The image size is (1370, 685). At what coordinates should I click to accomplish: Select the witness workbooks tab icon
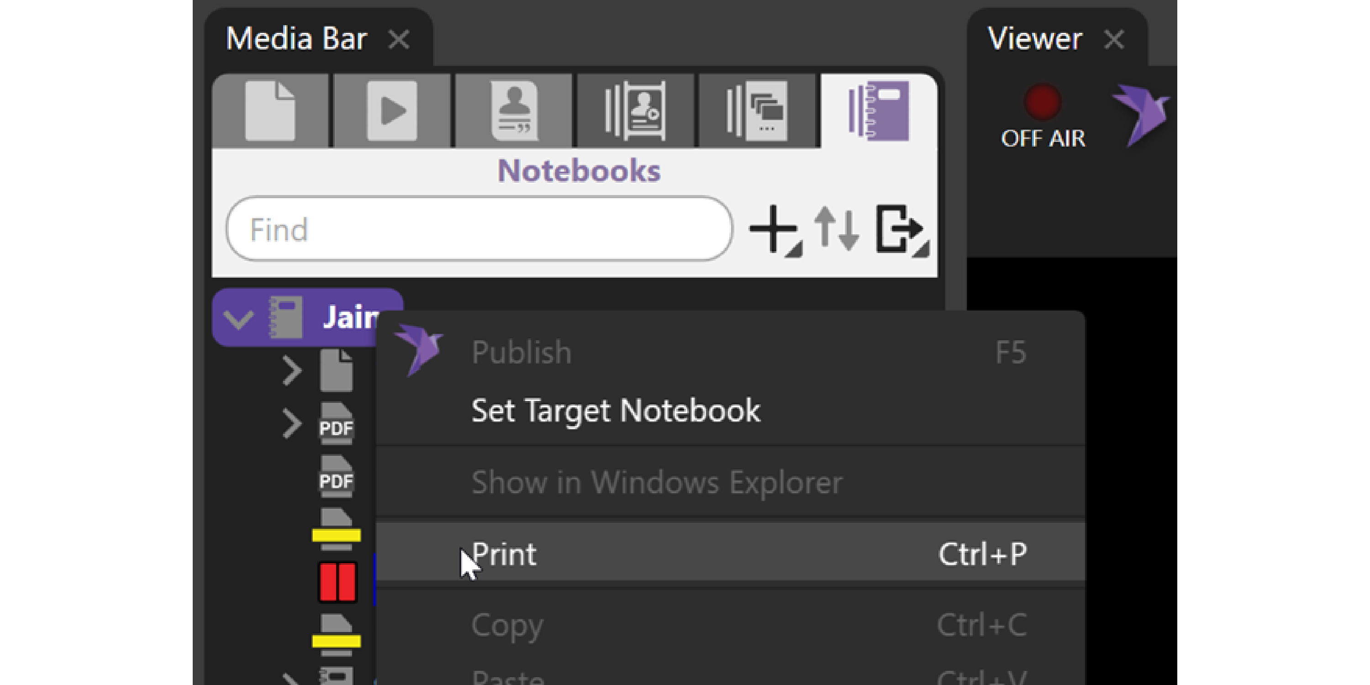click(x=635, y=111)
